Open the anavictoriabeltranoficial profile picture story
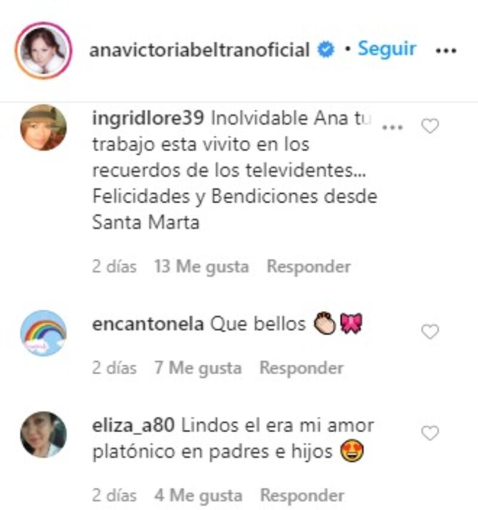Image resolution: width=478 pixels, height=510 pixels. [x=43, y=50]
